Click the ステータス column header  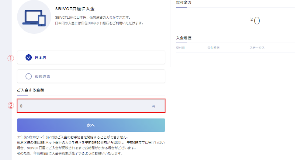click(257, 48)
